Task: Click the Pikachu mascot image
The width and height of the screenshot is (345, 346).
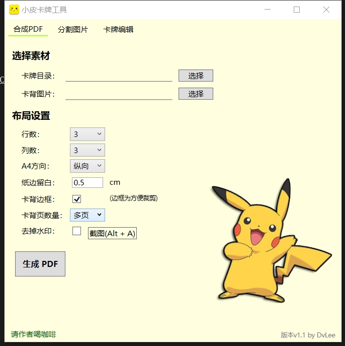Action: (x=272, y=241)
